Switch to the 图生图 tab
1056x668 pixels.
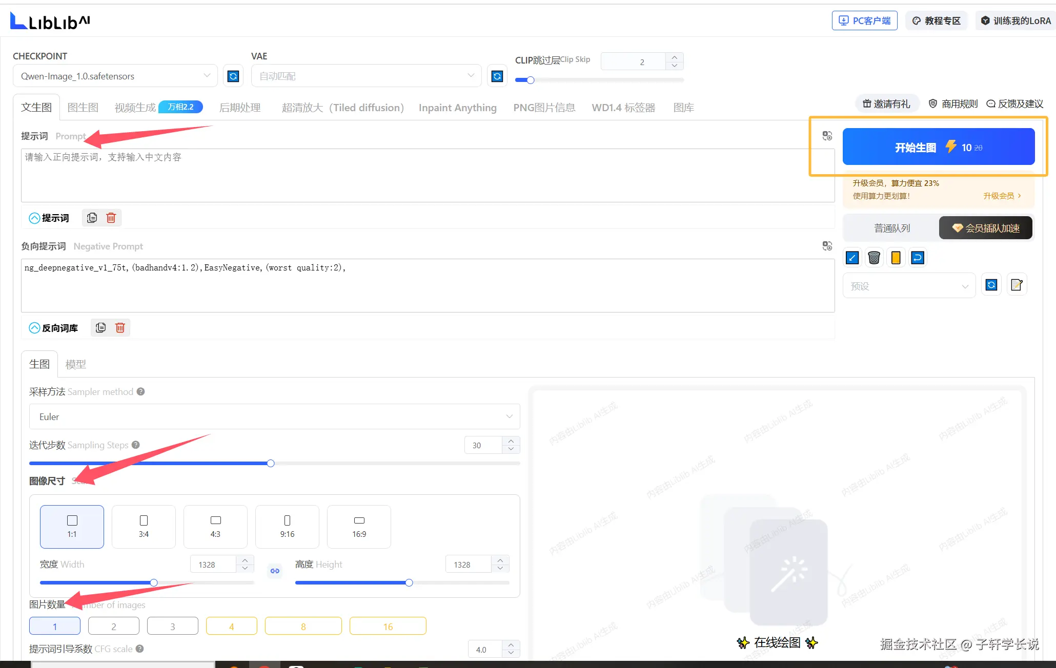83,108
